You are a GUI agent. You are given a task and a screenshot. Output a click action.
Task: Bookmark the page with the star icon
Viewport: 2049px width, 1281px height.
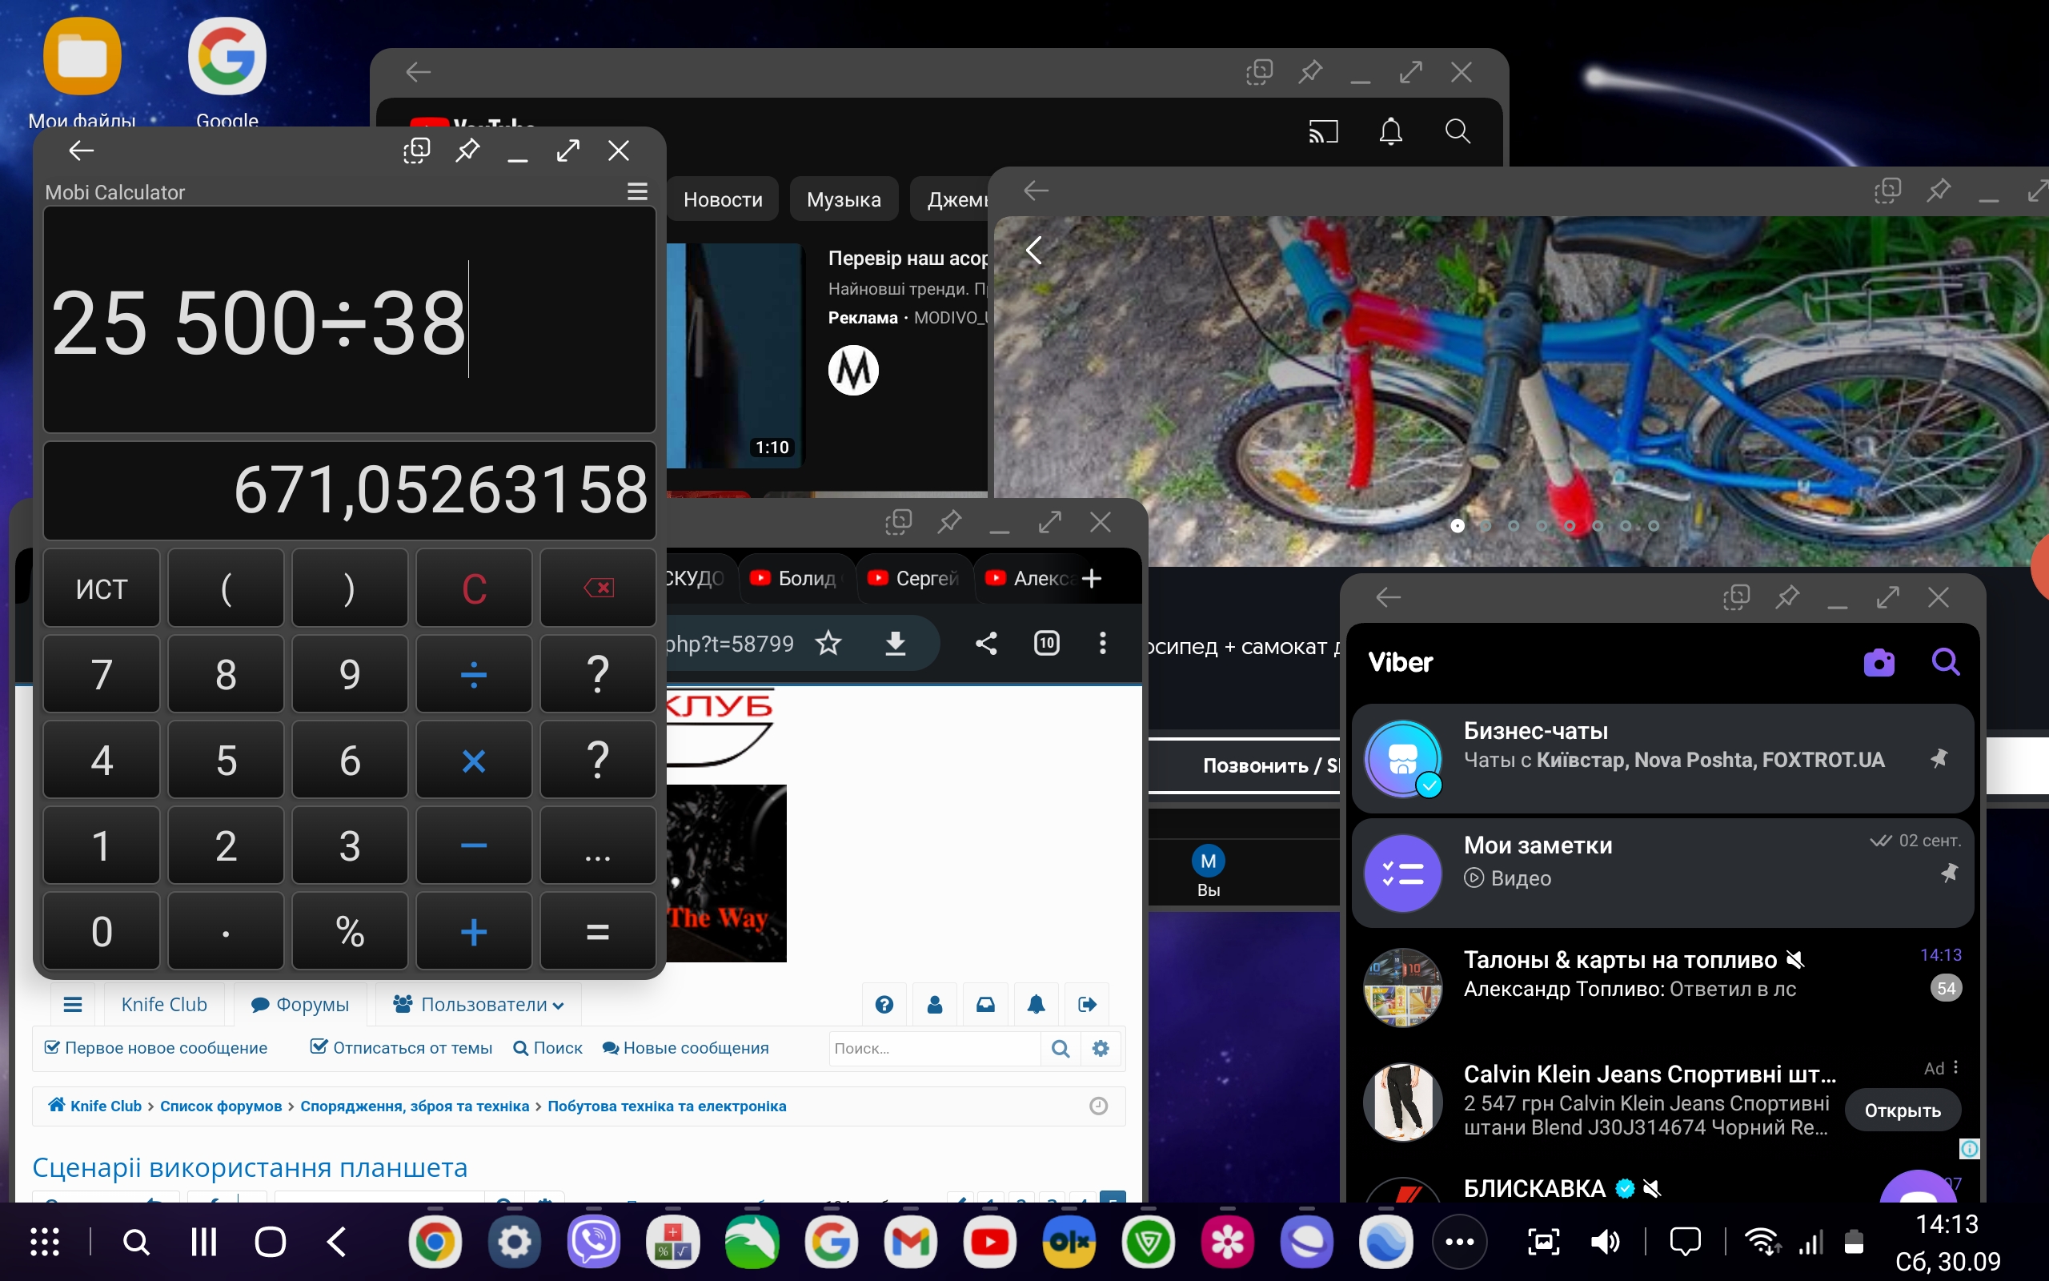click(x=828, y=644)
